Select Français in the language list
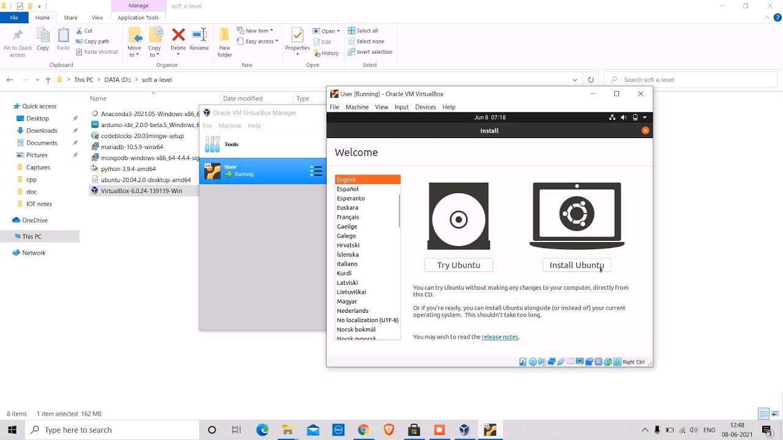This screenshot has height=440, width=783. click(x=348, y=217)
